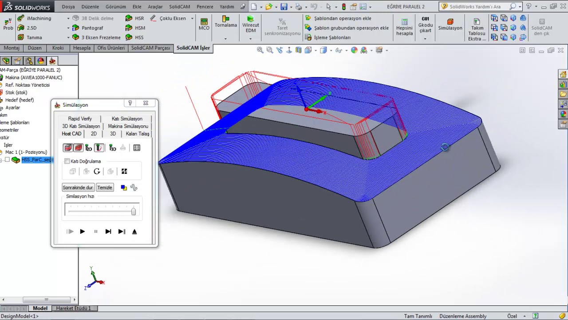Toggle the first red toolpath display button
Image resolution: width=568 pixels, height=320 pixels.
pyautogui.click(x=68, y=148)
